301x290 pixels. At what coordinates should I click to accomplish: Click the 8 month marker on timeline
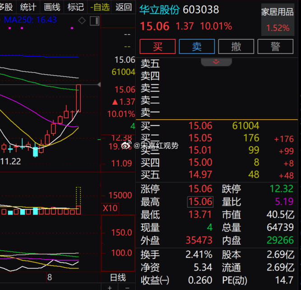(50, 277)
